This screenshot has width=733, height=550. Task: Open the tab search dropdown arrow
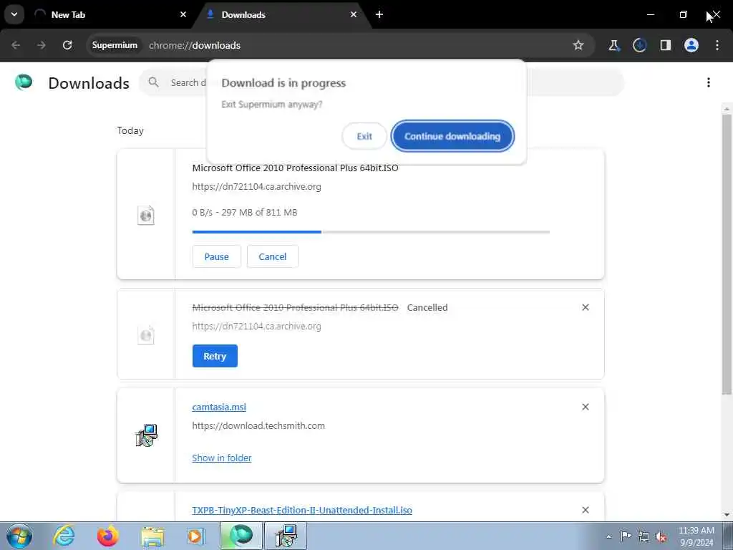(x=14, y=14)
